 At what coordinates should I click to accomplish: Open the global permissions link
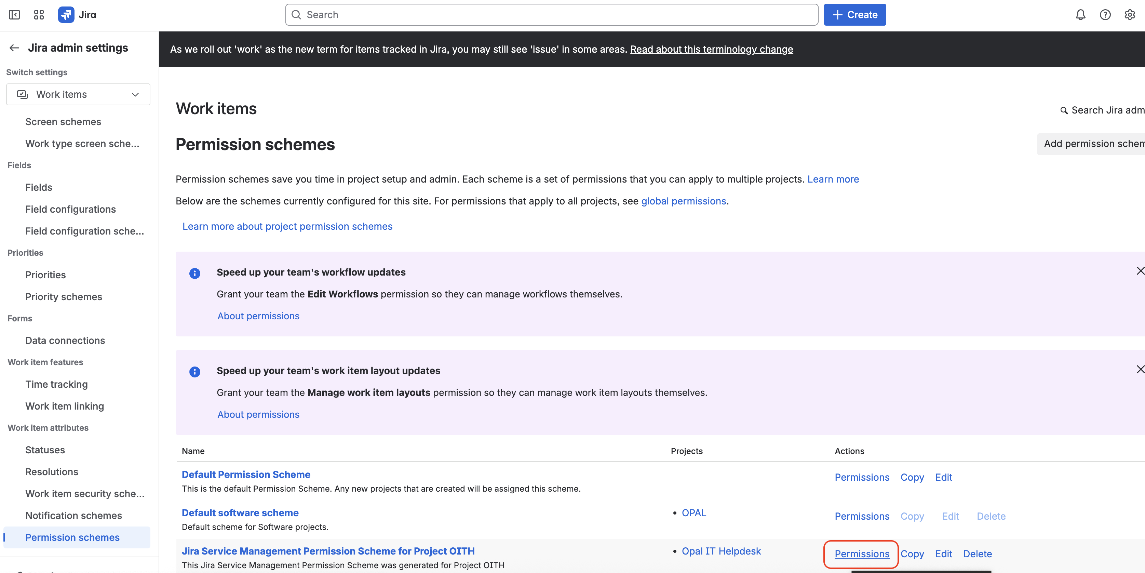tap(683, 201)
